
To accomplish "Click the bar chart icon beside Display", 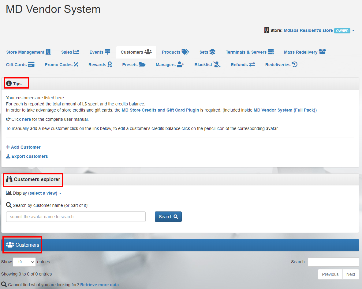I will coord(9,192).
